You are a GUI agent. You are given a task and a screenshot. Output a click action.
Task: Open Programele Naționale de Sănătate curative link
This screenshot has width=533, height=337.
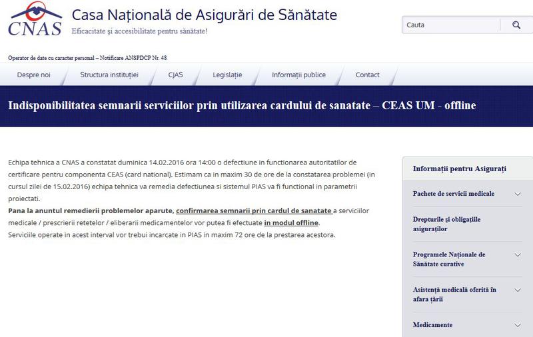point(449,259)
